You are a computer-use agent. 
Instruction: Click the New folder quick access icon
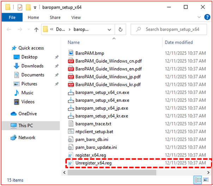(x=28, y=7)
